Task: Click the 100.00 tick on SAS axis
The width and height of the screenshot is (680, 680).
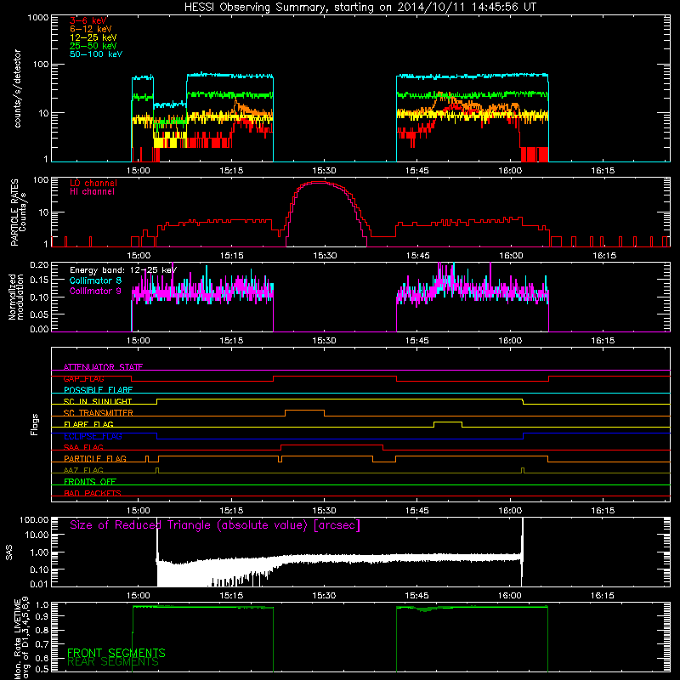Action: [x=34, y=520]
